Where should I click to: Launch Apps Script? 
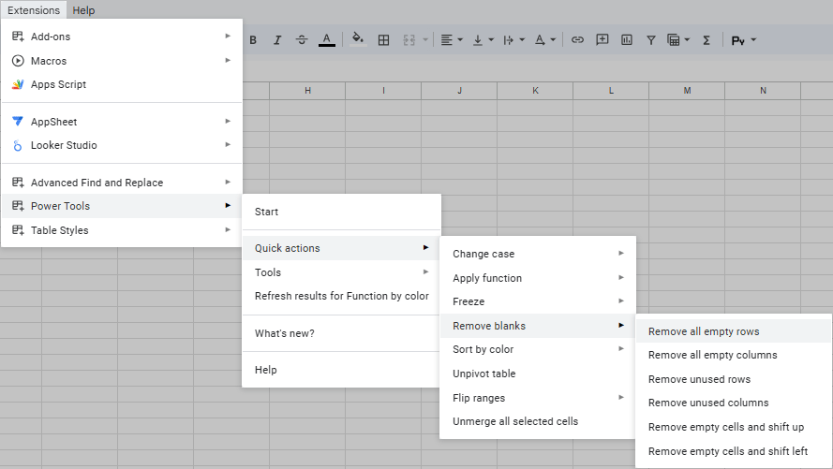click(x=122, y=84)
